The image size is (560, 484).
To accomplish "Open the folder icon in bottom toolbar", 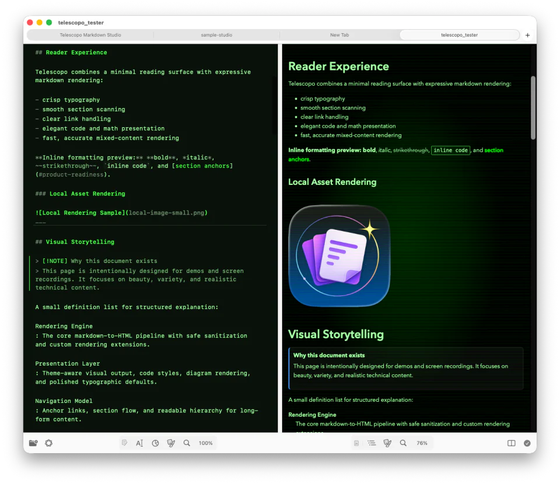I will pos(33,443).
